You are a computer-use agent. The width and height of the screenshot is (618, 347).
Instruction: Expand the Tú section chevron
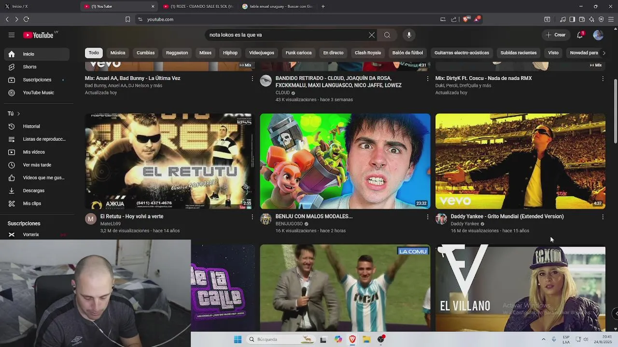click(x=18, y=114)
